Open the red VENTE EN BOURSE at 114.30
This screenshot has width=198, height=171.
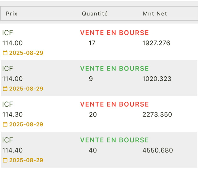pos(114,104)
